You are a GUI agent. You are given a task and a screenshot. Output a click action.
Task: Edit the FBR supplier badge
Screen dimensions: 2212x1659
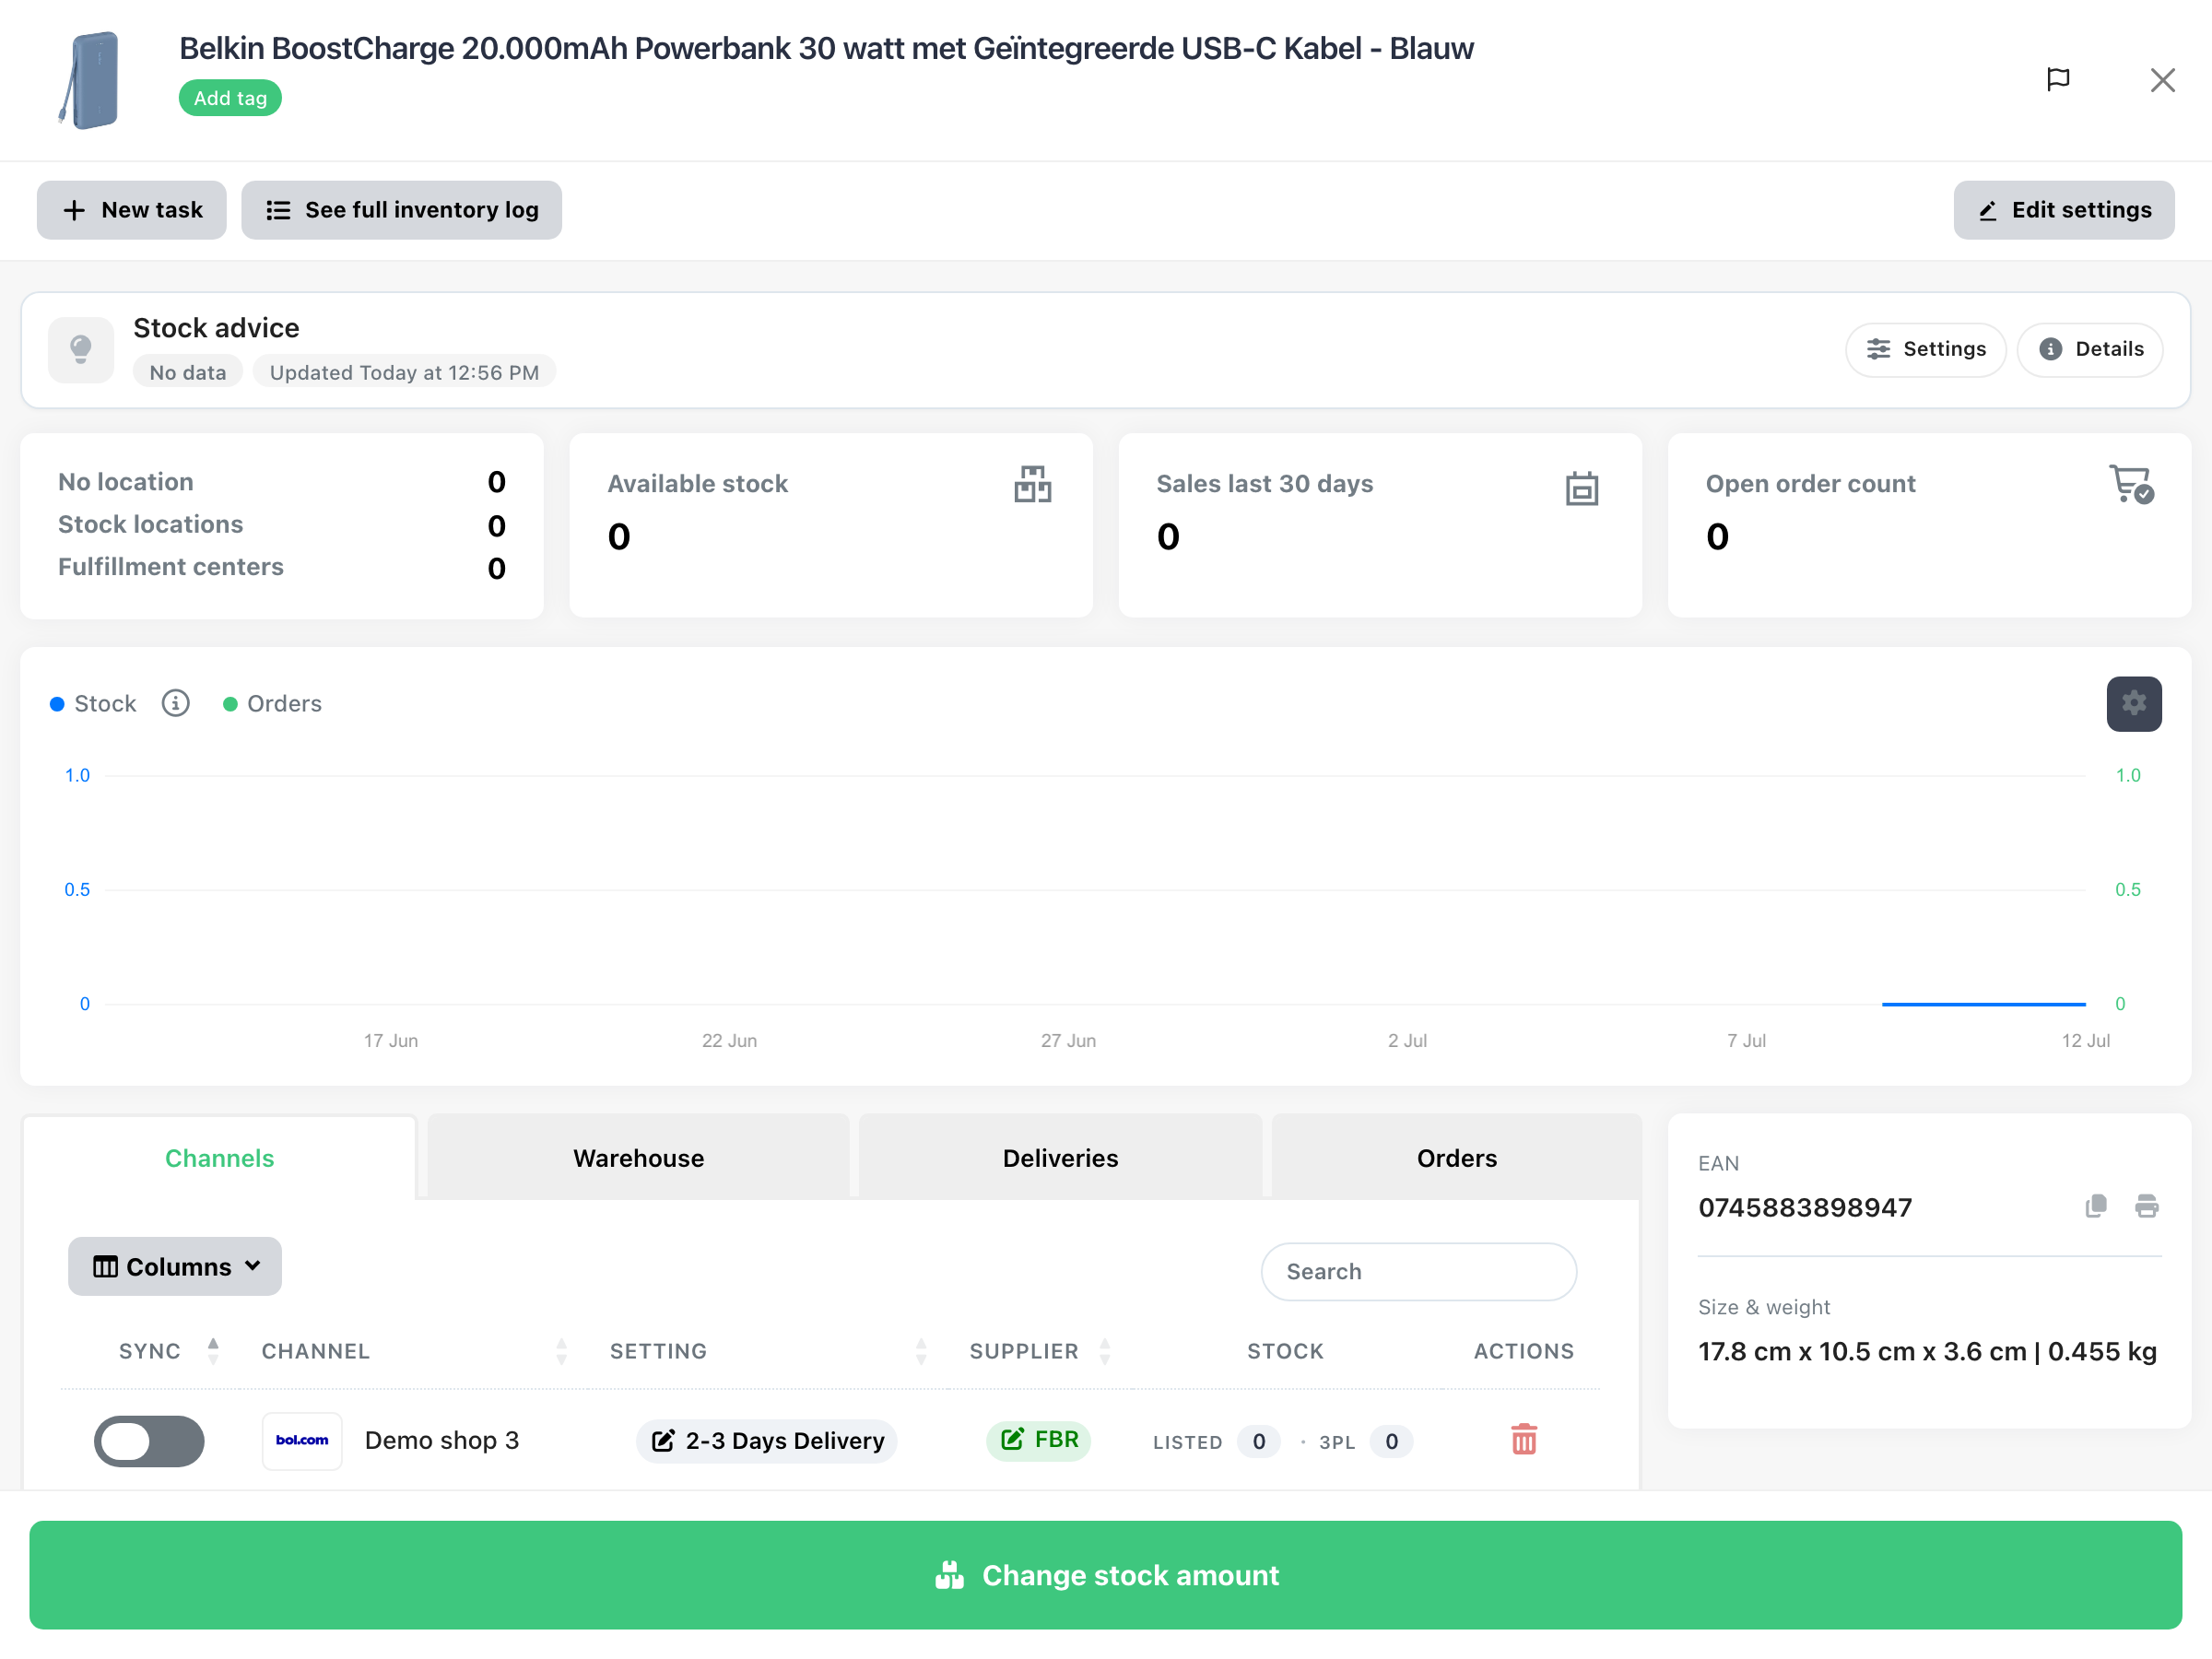point(1038,1440)
